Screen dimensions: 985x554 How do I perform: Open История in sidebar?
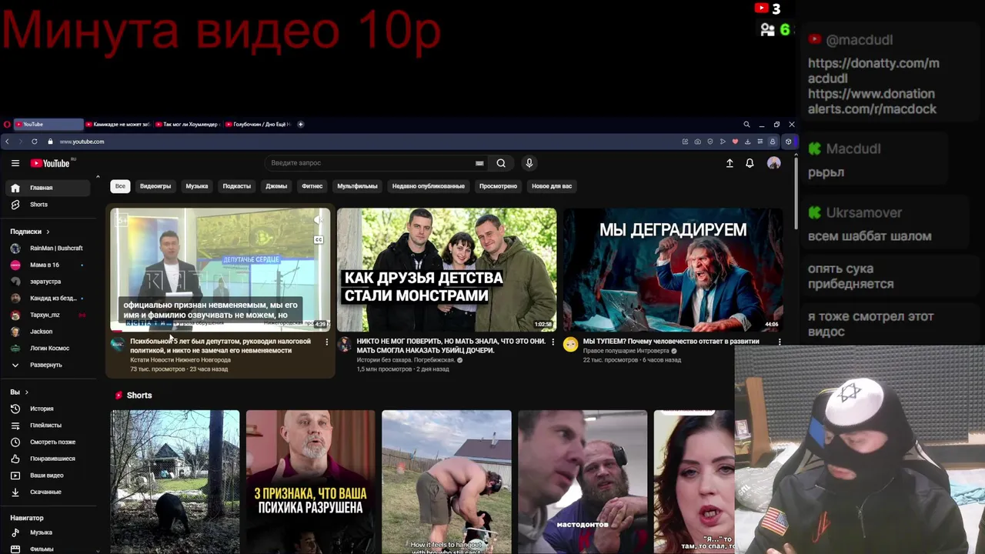tap(48, 409)
